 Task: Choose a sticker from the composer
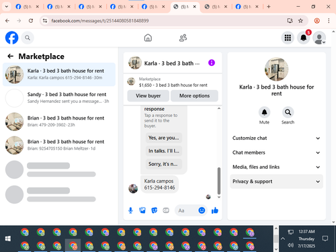(155, 210)
